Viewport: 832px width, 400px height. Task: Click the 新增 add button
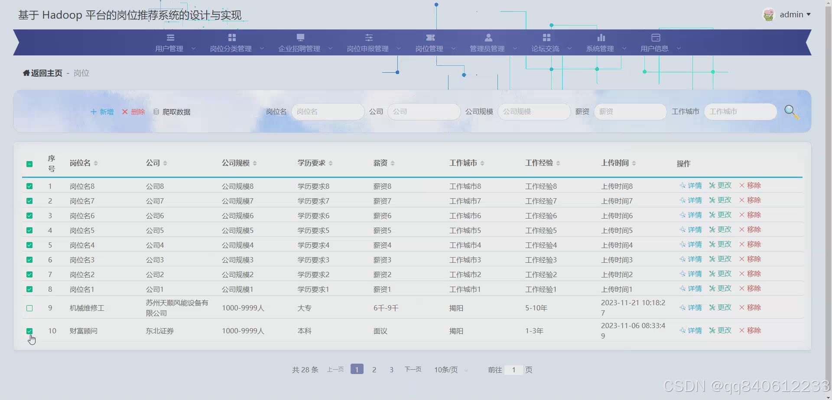point(102,112)
